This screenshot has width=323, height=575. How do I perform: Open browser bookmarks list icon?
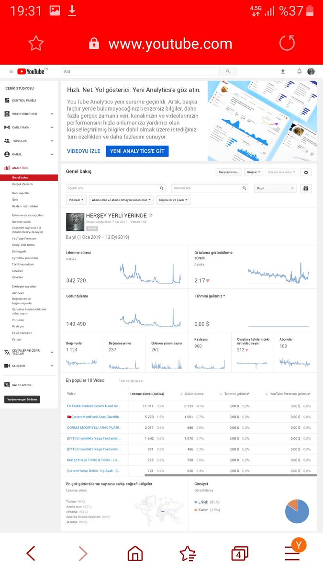pos(188,554)
